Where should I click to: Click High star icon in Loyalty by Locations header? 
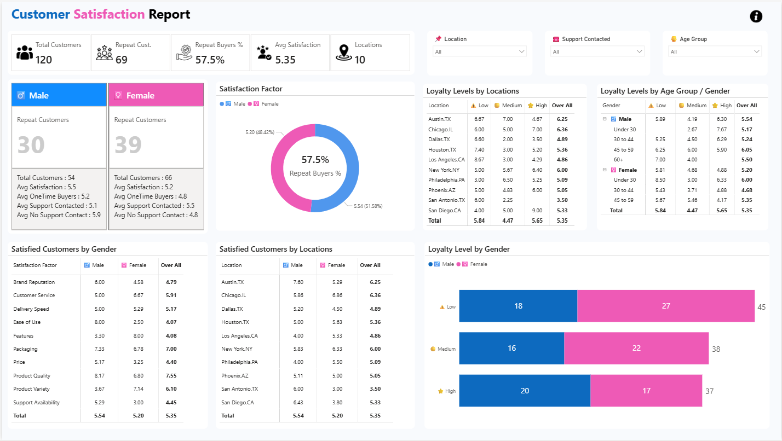[x=530, y=106]
